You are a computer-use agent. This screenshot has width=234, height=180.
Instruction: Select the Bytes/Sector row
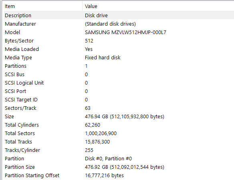(119, 41)
